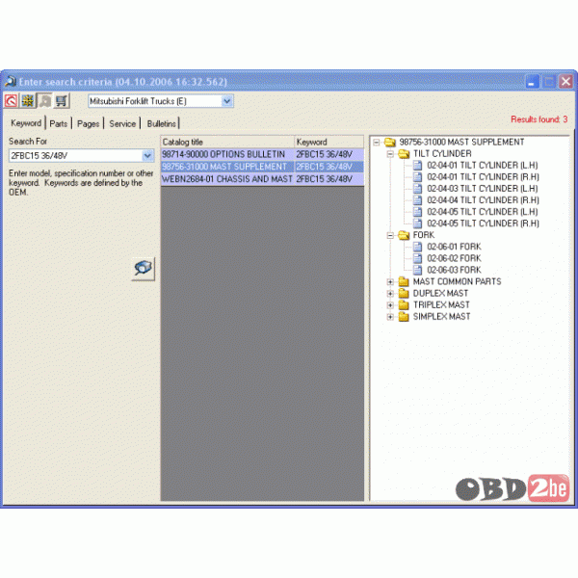The image size is (578, 578).
Task: Click the folder icon of 98756-31000 MAST SUPPLEMENT root
Action: [389, 143]
